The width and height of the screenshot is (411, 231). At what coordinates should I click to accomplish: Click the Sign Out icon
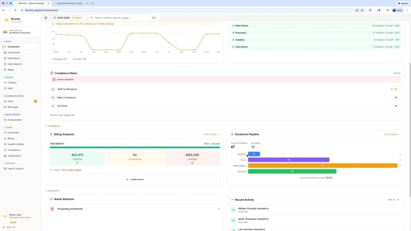coord(4,227)
